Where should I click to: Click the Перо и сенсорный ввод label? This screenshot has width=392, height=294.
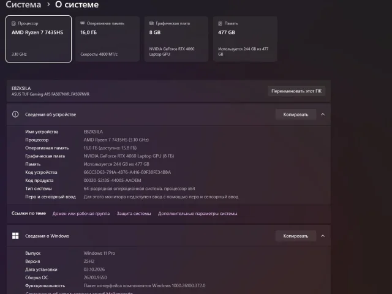point(50,197)
